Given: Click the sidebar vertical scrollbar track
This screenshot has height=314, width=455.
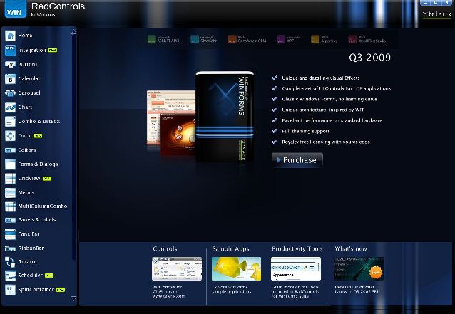Looking at the screenshot, I should 74,166.
